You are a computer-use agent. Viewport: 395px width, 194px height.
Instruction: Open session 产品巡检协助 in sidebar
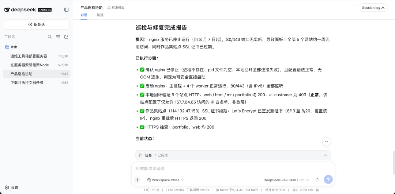click(x=37, y=74)
